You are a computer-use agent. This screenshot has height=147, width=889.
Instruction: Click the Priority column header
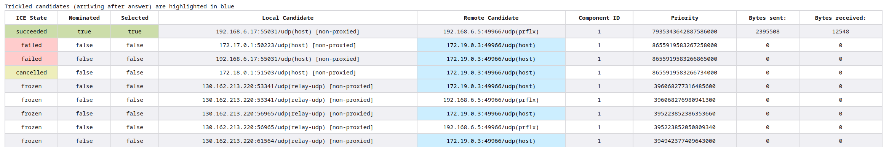[x=684, y=18]
